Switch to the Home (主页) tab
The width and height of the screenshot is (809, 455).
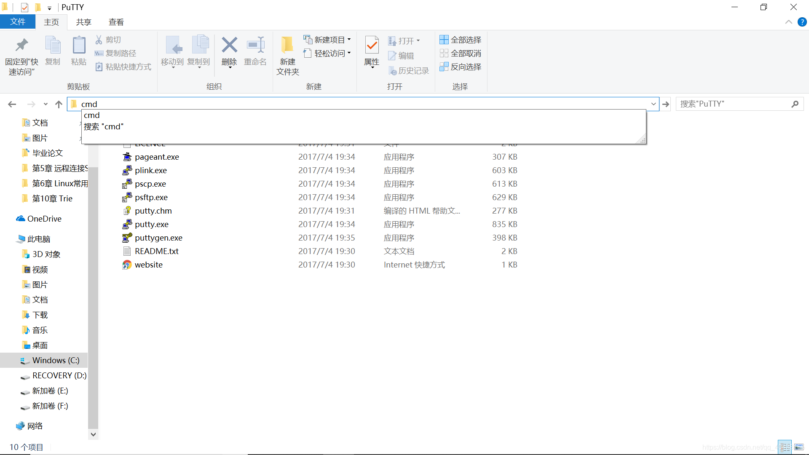pyautogui.click(x=51, y=22)
